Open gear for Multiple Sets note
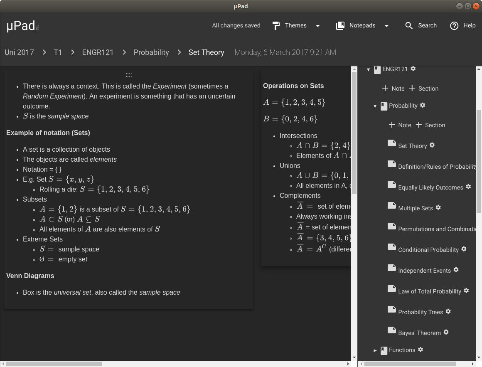The image size is (482, 367). tap(438, 207)
